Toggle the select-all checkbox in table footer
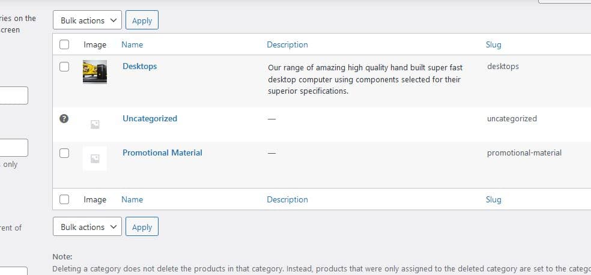 [x=64, y=199]
